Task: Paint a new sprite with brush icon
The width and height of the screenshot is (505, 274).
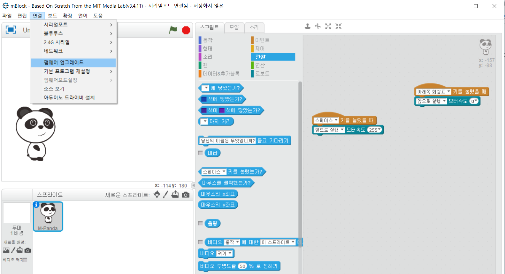Action: (x=165, y=194)
